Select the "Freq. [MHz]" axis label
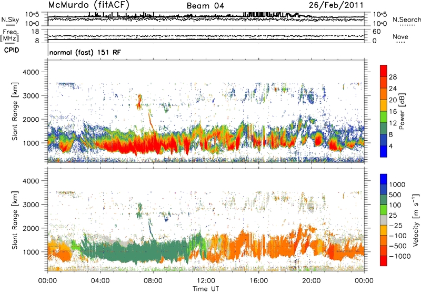The image size is (421, 292). [9, 36]
